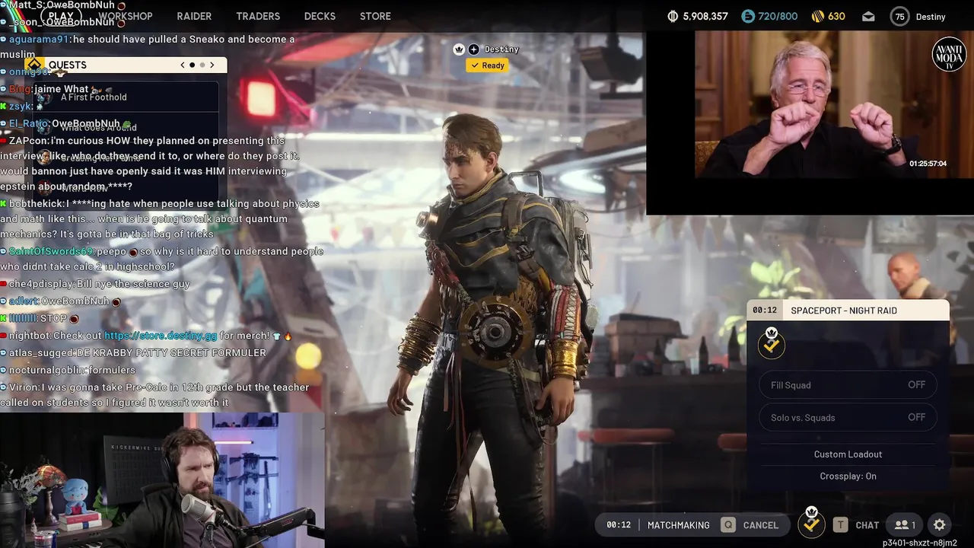Select the A First Foothold quest
Image resolution: width=974 pixels, height=548 pixels.
pos(126,97)
